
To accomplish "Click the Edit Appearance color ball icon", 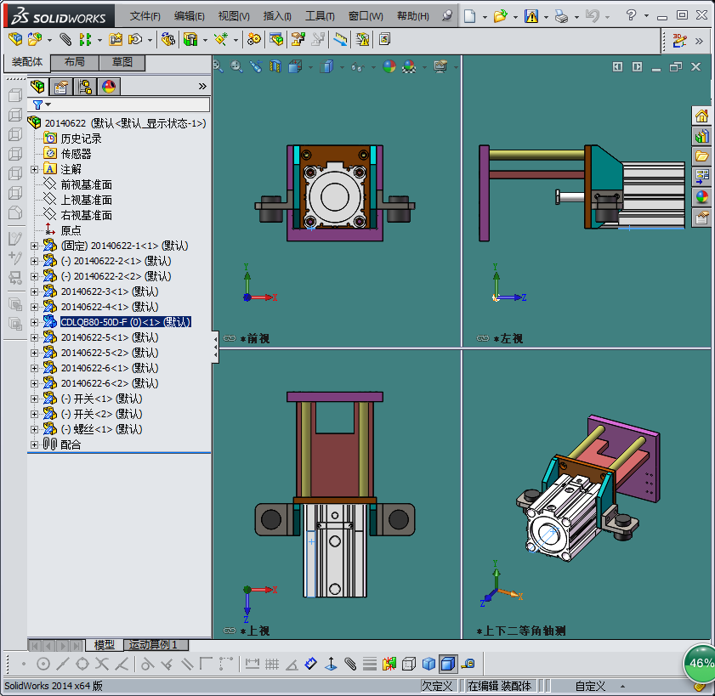I will [389, 66].
